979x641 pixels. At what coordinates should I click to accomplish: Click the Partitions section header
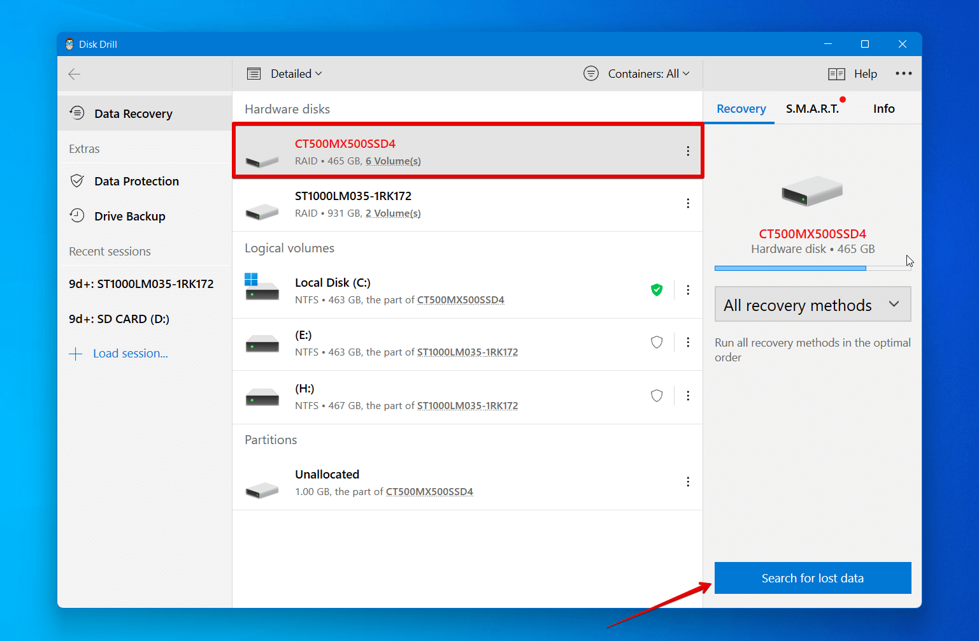point(271,440)
